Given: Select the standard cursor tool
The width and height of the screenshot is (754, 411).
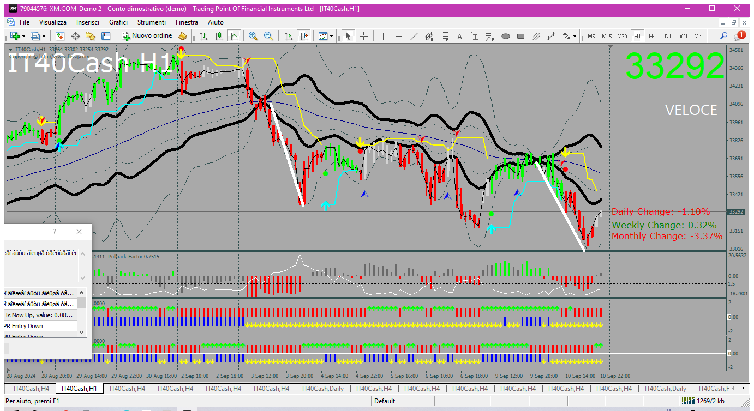Looking at the screenshot, I should [x=348, y=36].
